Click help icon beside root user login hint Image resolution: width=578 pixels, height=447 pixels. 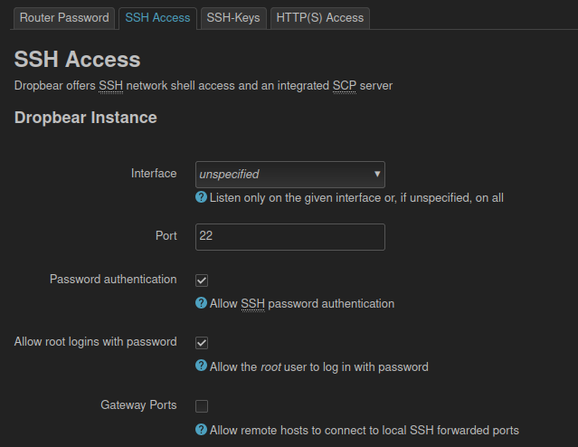coord(202,366)
